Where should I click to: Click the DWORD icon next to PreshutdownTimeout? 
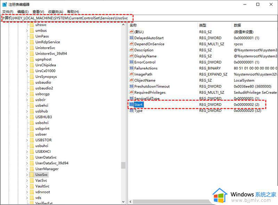pyautogui.click(x=131, y=86)
